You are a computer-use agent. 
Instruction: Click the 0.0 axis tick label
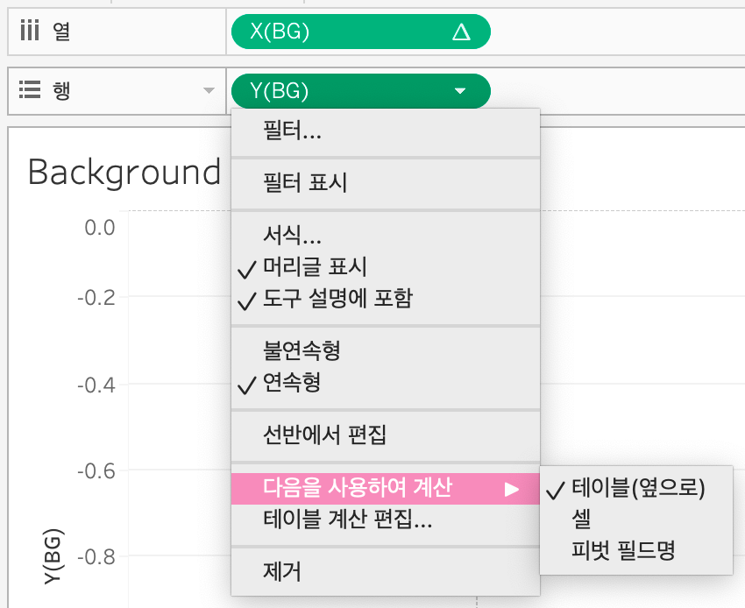click(100, 228)
